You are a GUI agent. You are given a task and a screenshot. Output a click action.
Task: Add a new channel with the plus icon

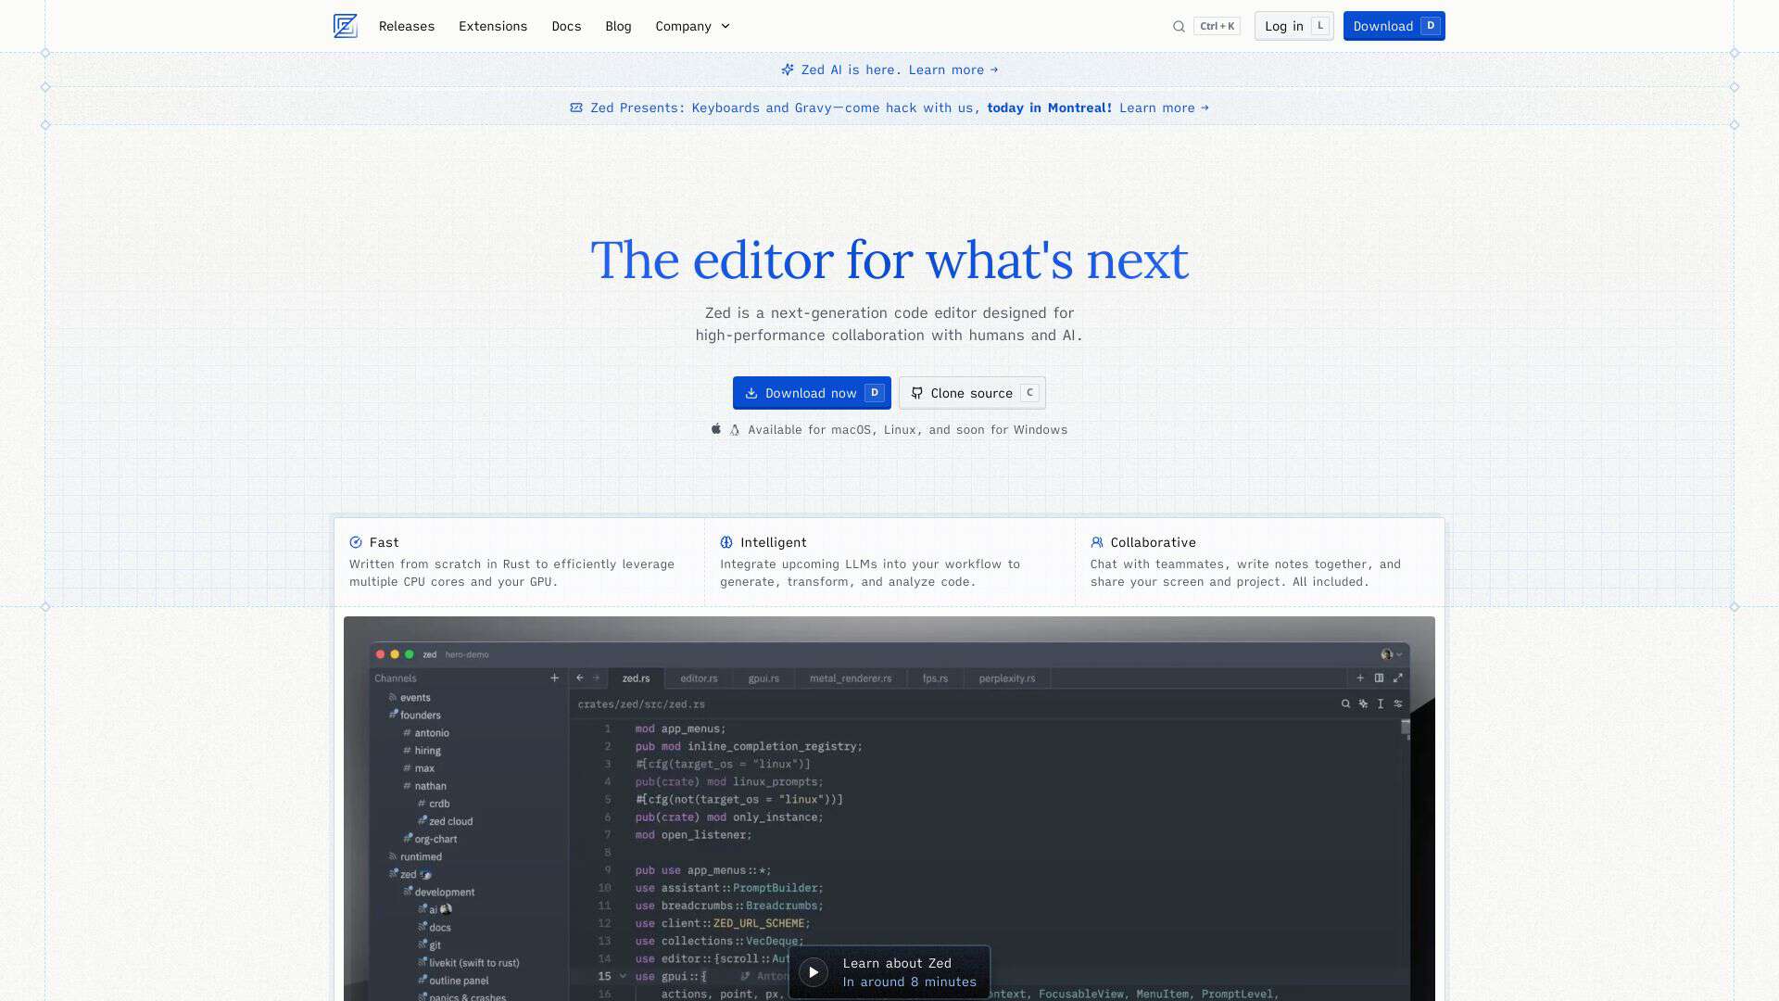click(x=553, y=678)
